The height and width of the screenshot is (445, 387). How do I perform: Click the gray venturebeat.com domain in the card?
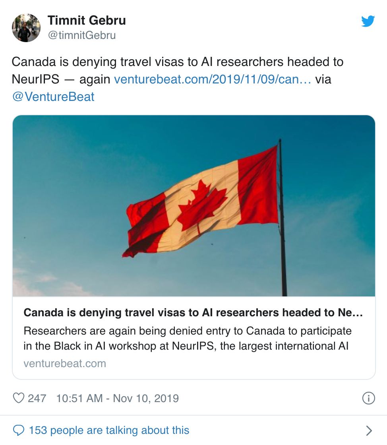click(65, 363)
